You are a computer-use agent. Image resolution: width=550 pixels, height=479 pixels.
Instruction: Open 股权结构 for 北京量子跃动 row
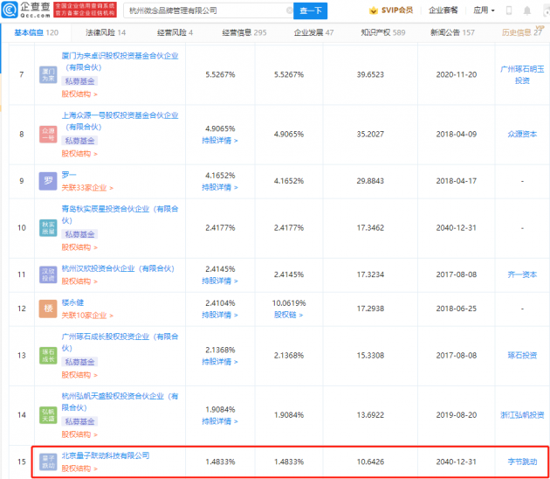tap(79, 469)
